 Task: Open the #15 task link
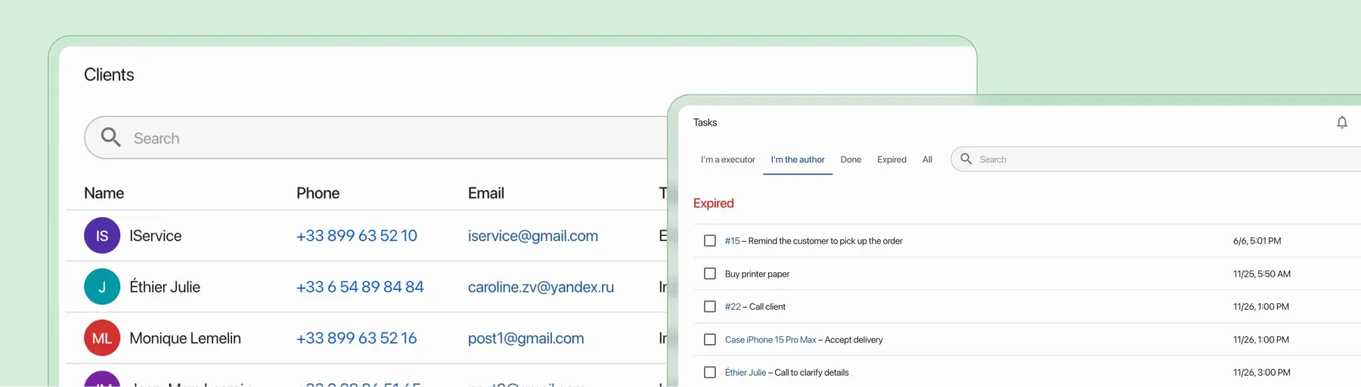click(x=732, y=241)
